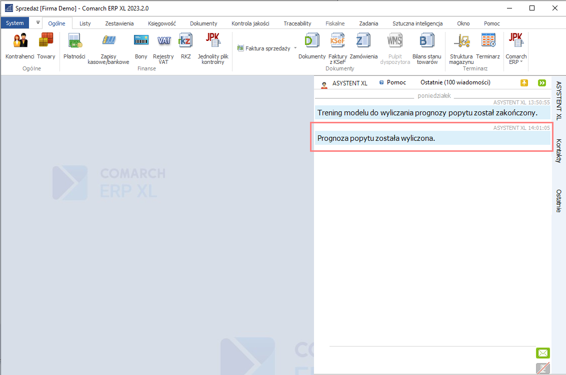Open the Traceability tab

(x=297, y=23)
